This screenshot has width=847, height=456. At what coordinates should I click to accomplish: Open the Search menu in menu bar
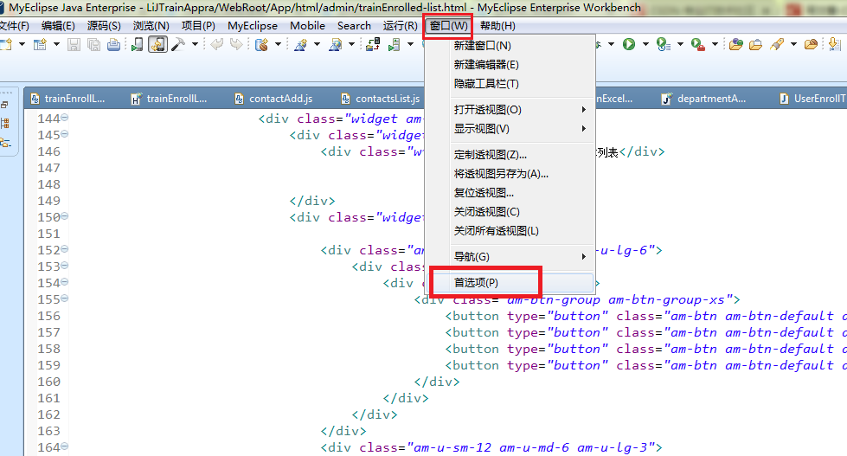354,26
